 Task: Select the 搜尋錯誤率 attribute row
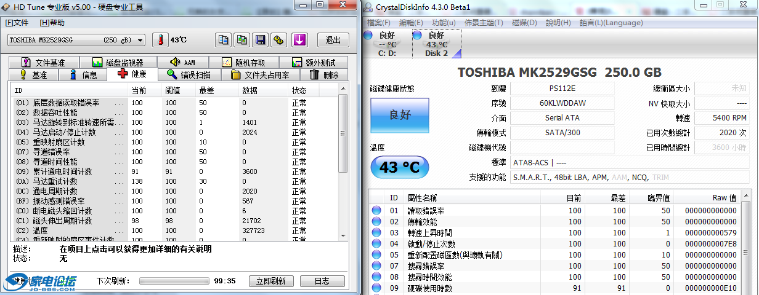[554, 266]
